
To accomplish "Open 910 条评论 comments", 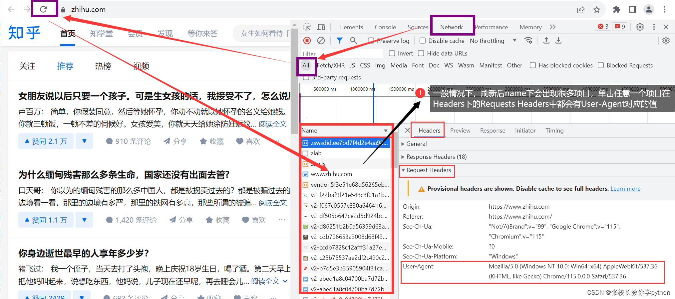I will coord(128,141).
